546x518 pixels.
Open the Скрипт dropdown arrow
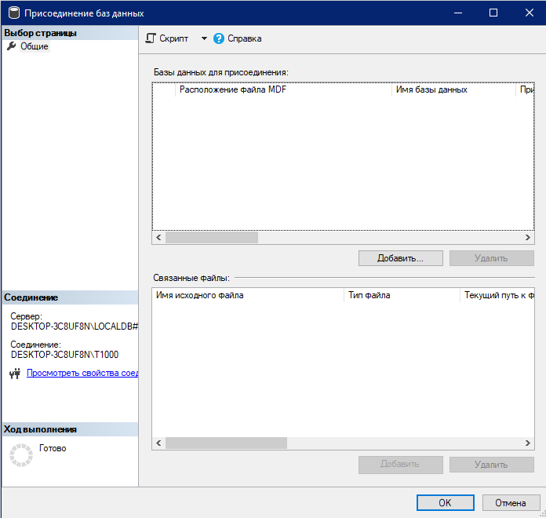coord(204,38)
